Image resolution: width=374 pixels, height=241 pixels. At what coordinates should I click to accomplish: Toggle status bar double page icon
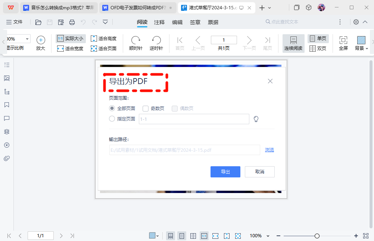[x=193, y=236]
